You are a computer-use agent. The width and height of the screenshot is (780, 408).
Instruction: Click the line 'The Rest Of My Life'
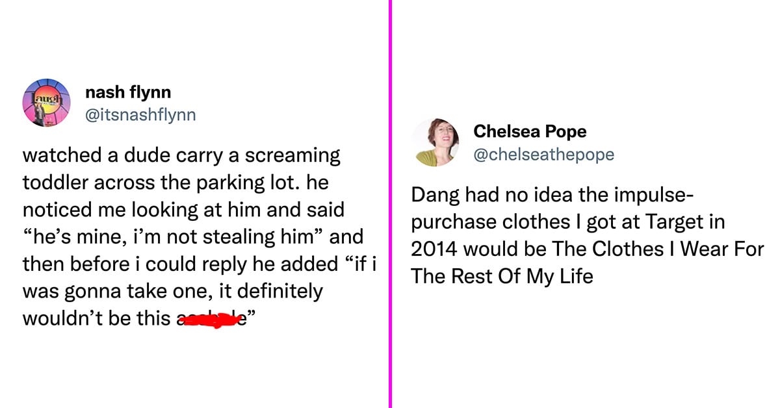[x=502, y=276]
